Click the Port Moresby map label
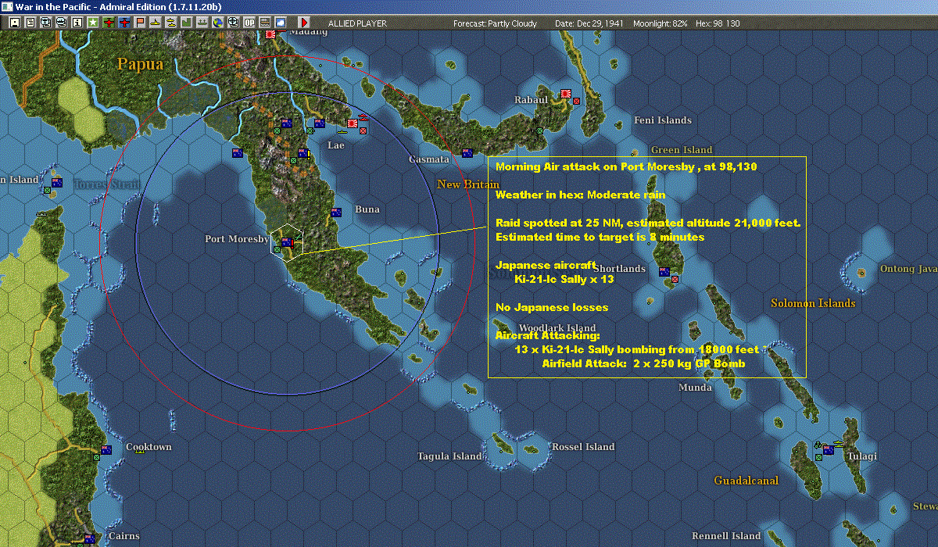938x547 pixels. point(237,239)
